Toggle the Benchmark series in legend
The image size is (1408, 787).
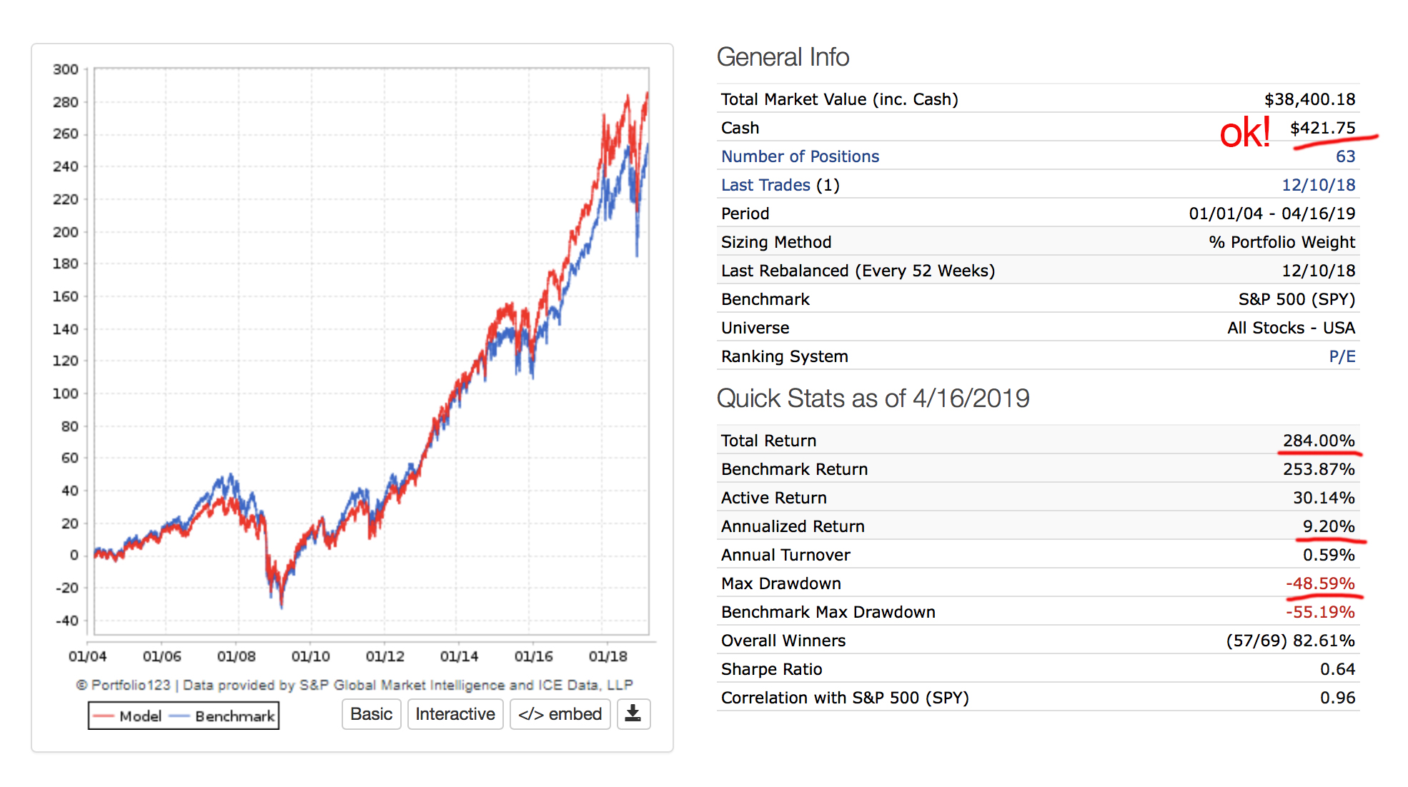pos(234,716)
